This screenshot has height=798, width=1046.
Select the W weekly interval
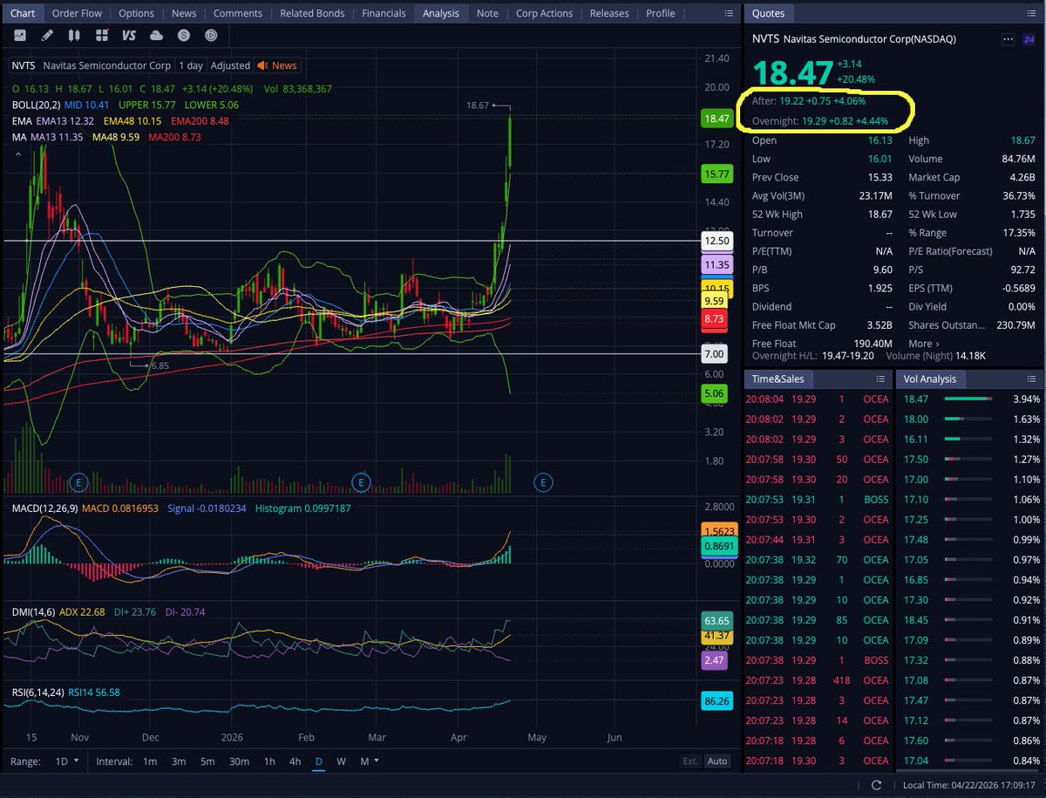342,761
